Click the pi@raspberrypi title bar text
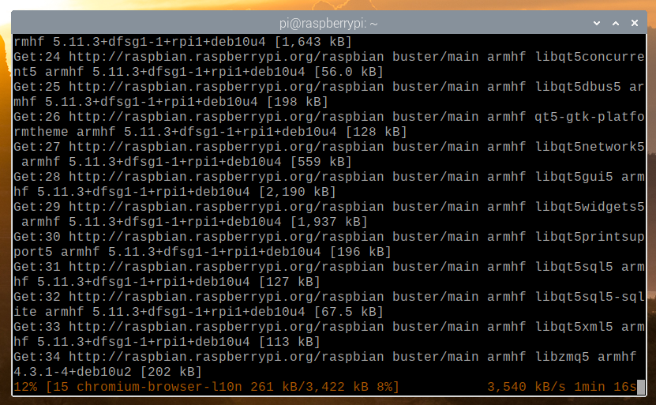This screenshot has height=405, width=656. click(328, 22)
